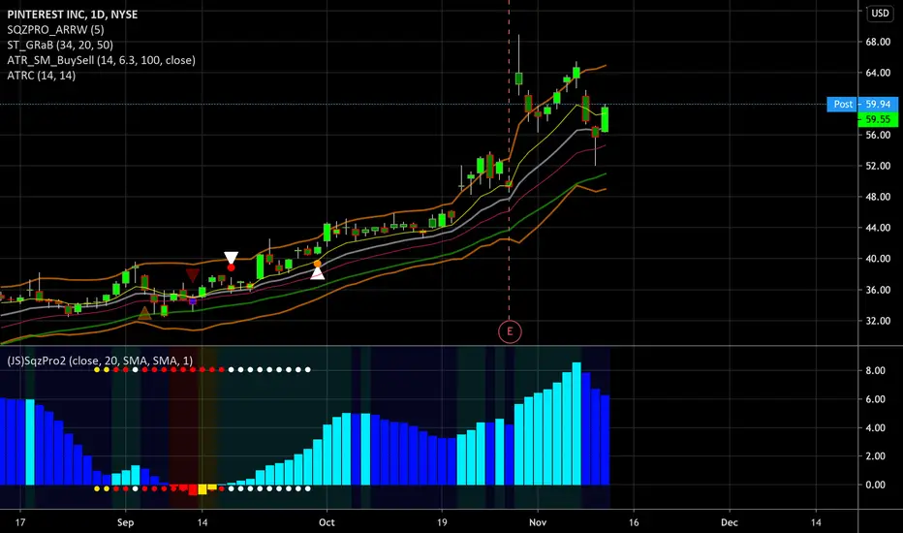Click the 52.00 price axis label

878,166
